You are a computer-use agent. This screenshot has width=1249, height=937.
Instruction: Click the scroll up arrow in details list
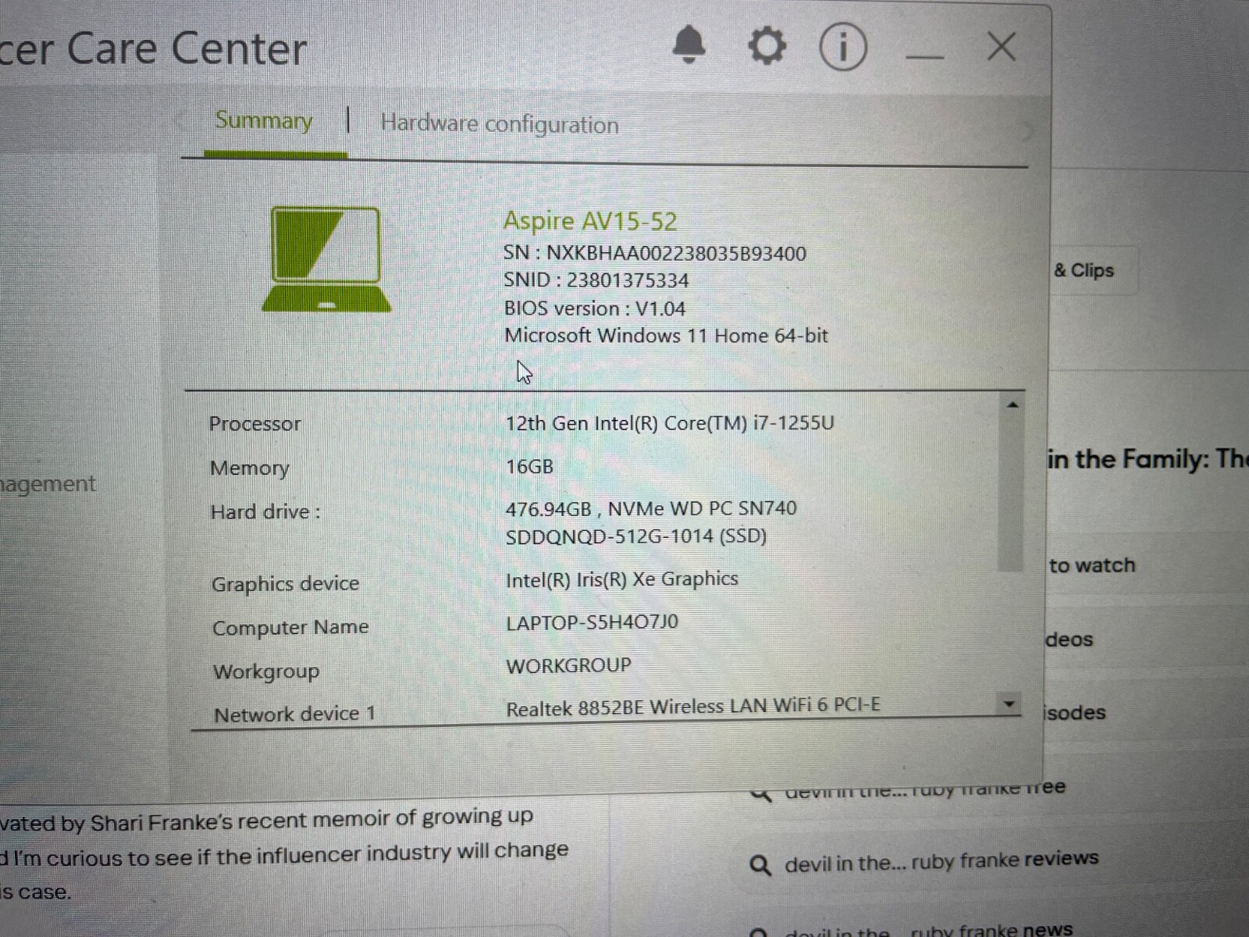coord(1012,404)
